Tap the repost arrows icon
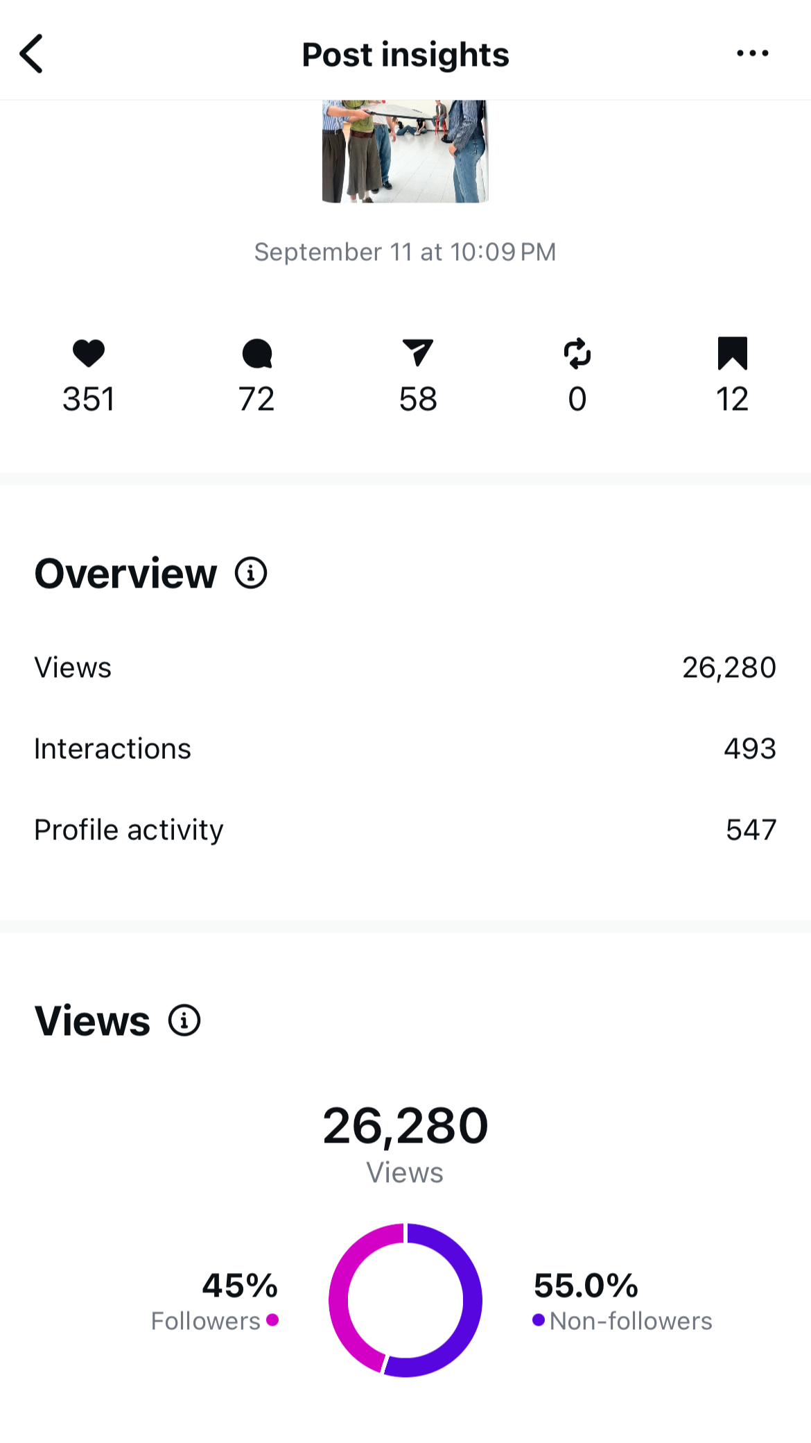 (577, 353)
